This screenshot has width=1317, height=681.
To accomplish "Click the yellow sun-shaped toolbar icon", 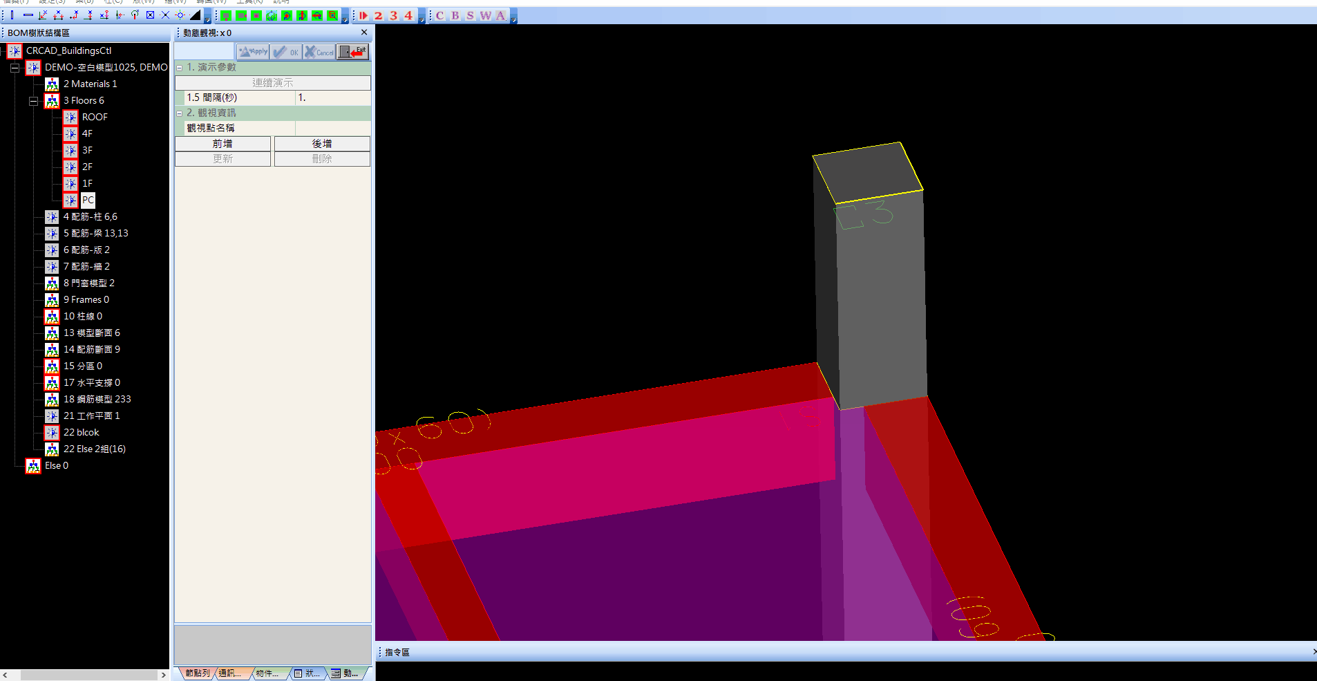I will [180, 15].
